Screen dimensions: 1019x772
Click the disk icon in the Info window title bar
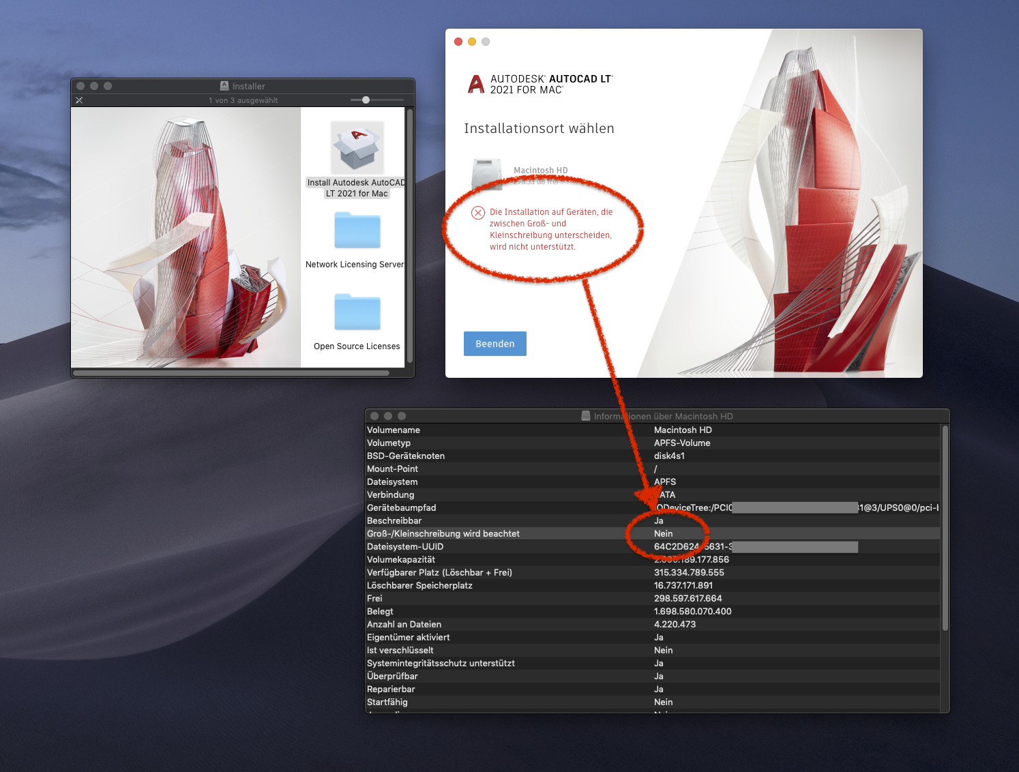coord(586,415)
